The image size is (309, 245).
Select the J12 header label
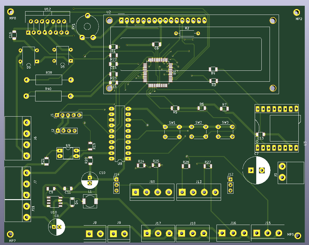coord(230,174)
